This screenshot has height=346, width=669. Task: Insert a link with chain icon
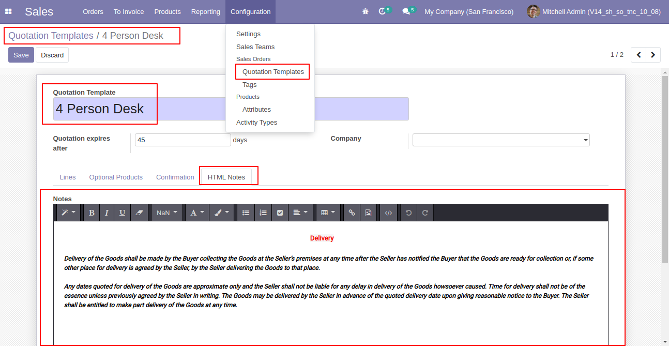point(352,213)
